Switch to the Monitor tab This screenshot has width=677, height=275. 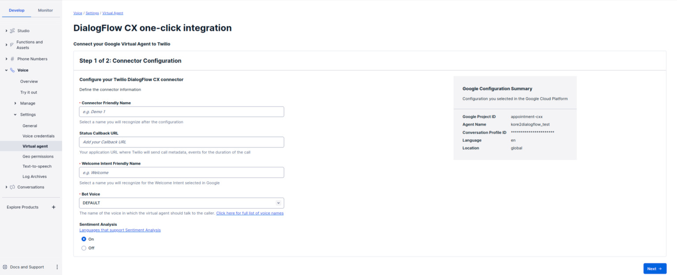45,10
